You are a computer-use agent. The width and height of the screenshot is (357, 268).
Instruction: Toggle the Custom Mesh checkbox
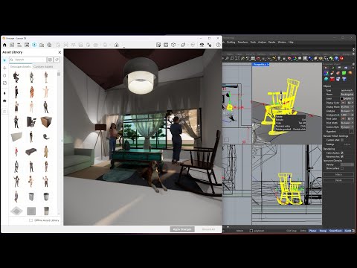pos(342,140)
